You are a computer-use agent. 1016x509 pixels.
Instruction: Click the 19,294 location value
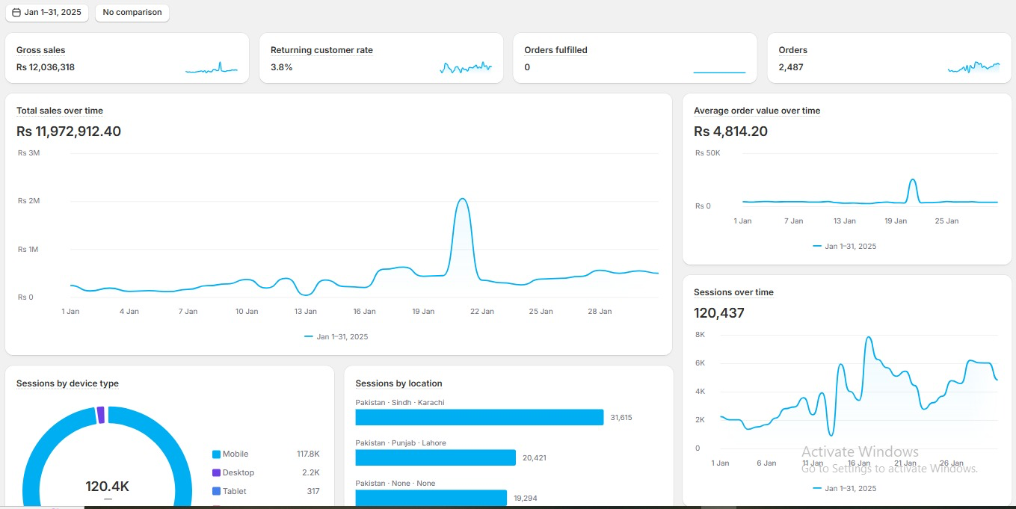point(526,499)
